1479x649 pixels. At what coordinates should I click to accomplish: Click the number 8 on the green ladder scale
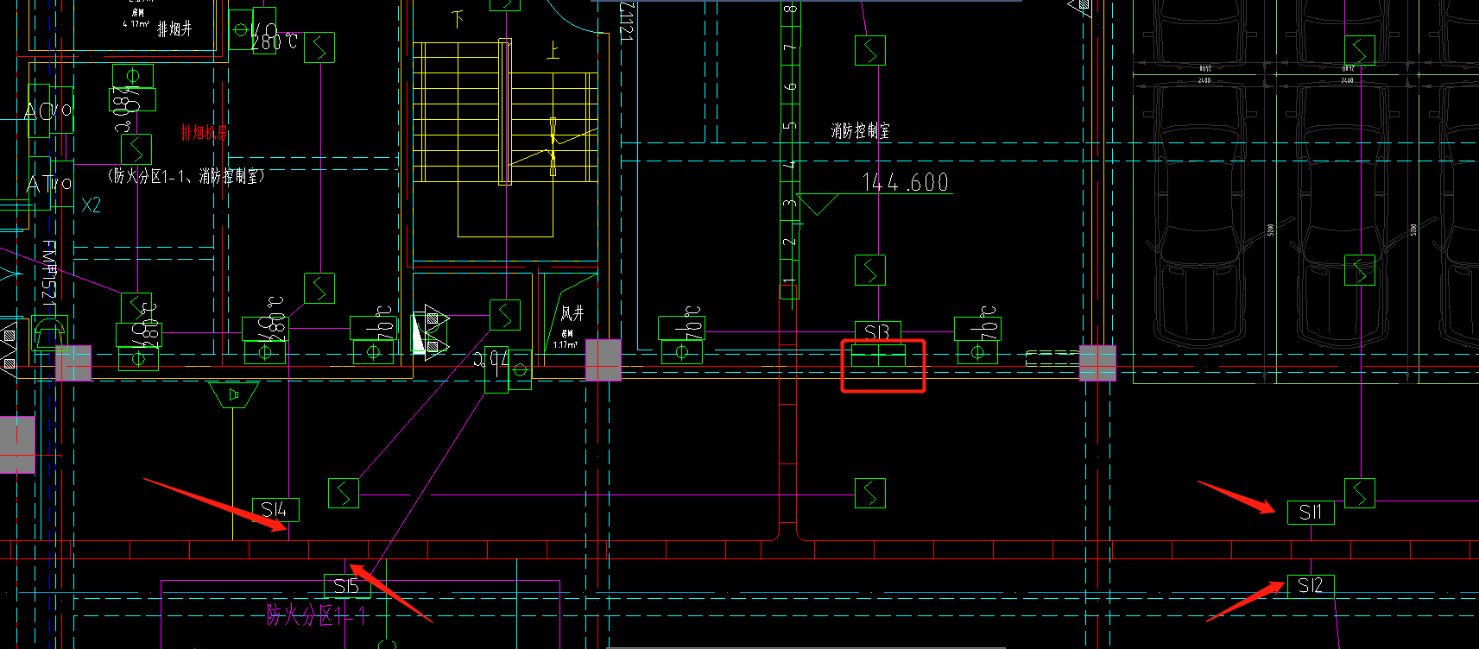[790, 9]
